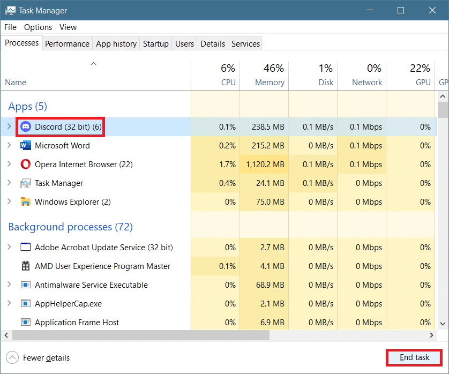The height and width of the screenshot is (374, 449).
Task: Select the Opera Internet Browser (22) row
Action: pos(219,164)
